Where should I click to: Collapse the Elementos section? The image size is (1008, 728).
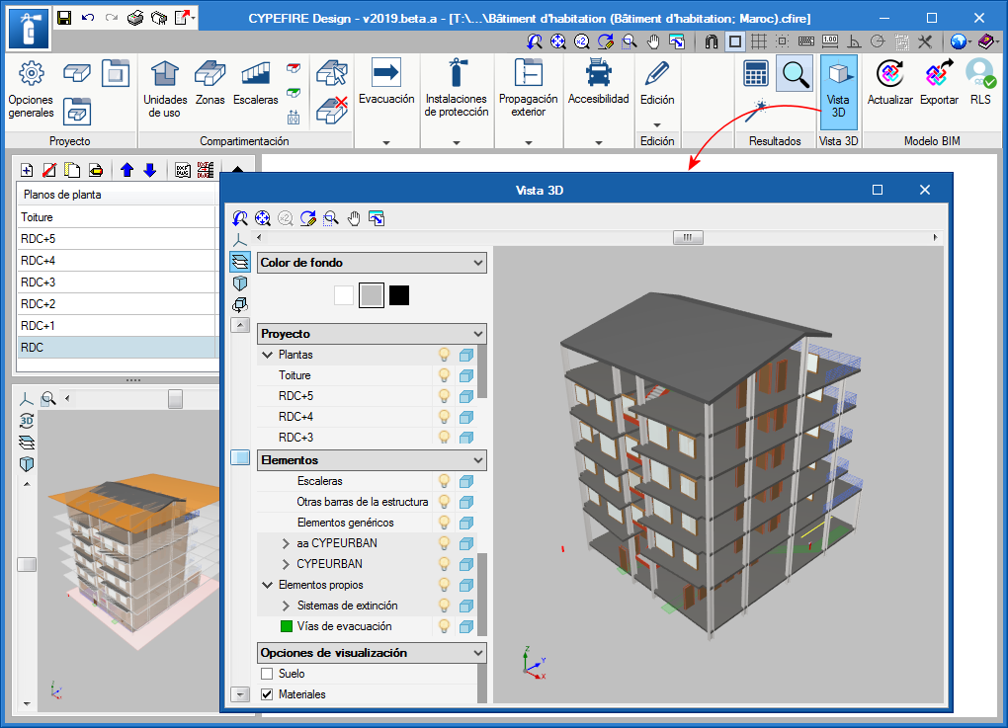point(477,460)
